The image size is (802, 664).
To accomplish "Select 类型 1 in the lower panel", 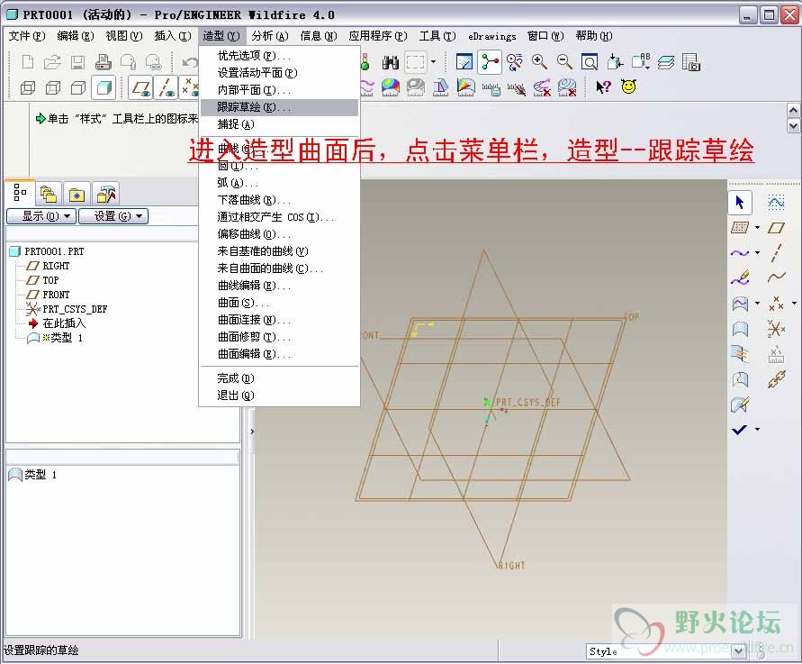I will pyautogui.click(x=41, y=475).
